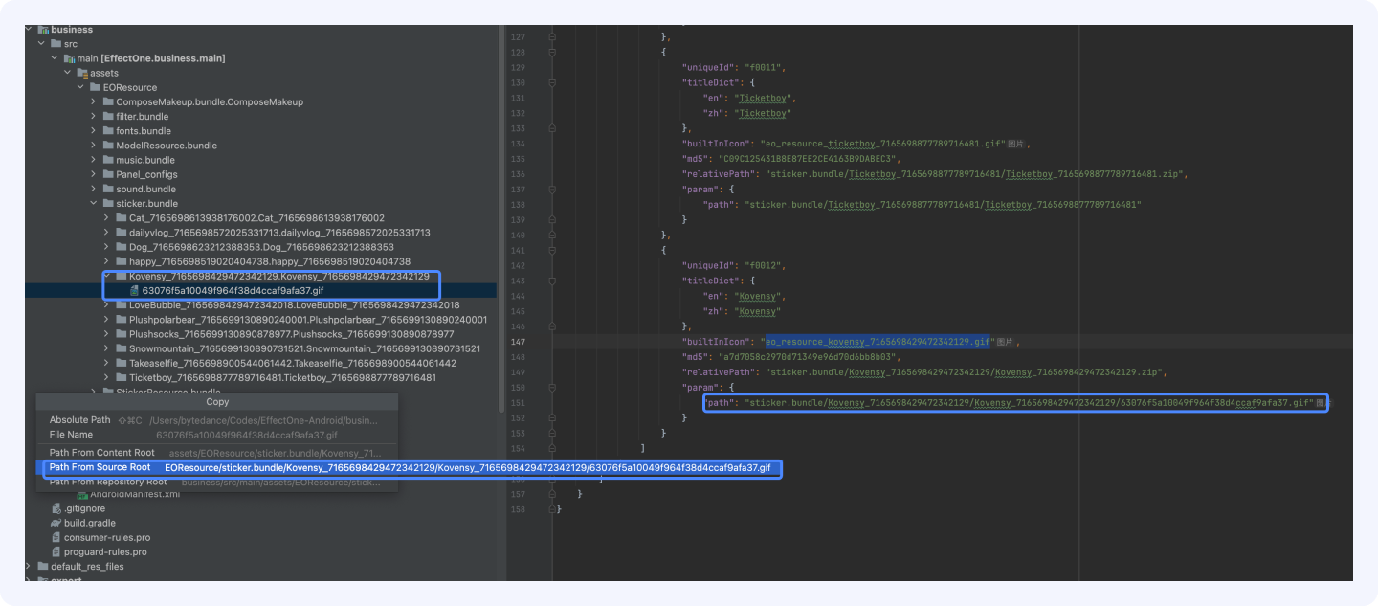The image size is (1378, 606).
Task: Click the business module icon
Action: (x=43, y=30)
